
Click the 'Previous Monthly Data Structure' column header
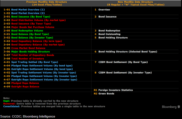tap(47, 3)
